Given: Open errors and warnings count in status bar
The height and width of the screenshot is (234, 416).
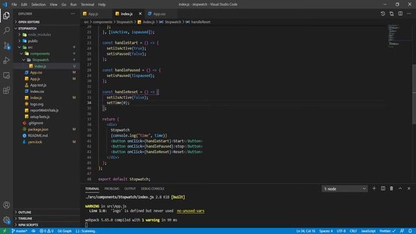Looking at the screenshot, I should pos(46,231).
